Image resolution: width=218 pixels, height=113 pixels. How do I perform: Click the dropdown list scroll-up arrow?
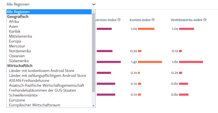93,11
